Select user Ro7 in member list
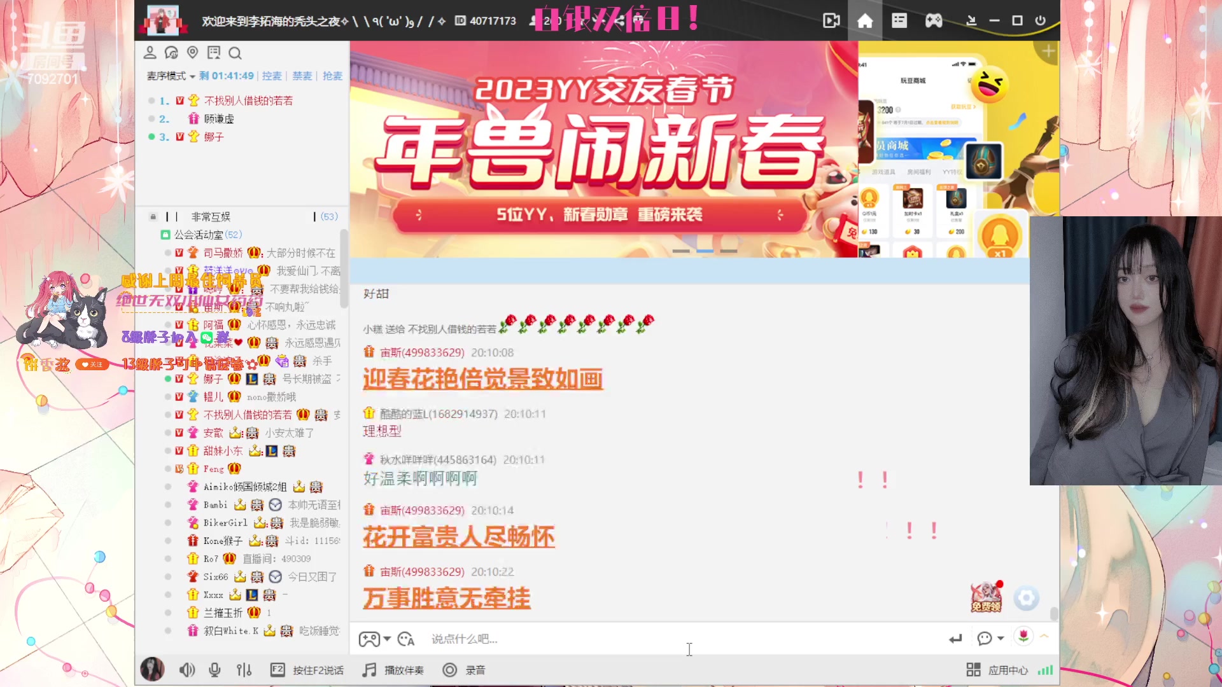This screenshot has width=1222, height=687. point(211,559)
